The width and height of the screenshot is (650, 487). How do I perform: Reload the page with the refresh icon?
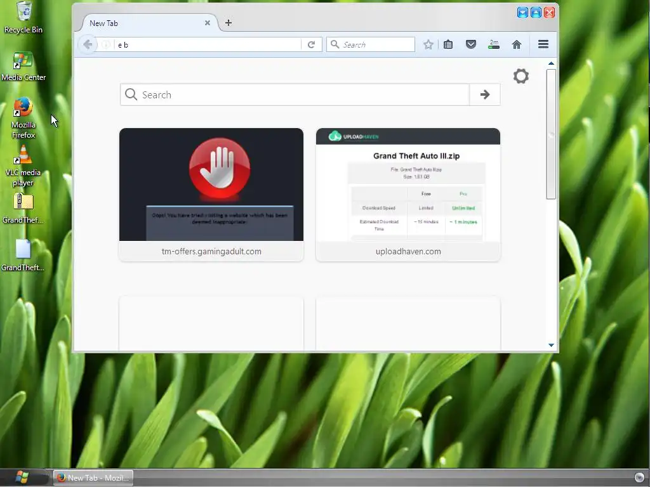pyautogui.click(x=311, y=44)
